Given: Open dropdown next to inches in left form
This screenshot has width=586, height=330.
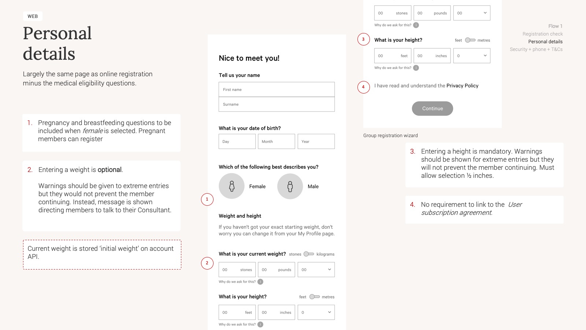Looking at the screenshot, I should coord(316,312).
